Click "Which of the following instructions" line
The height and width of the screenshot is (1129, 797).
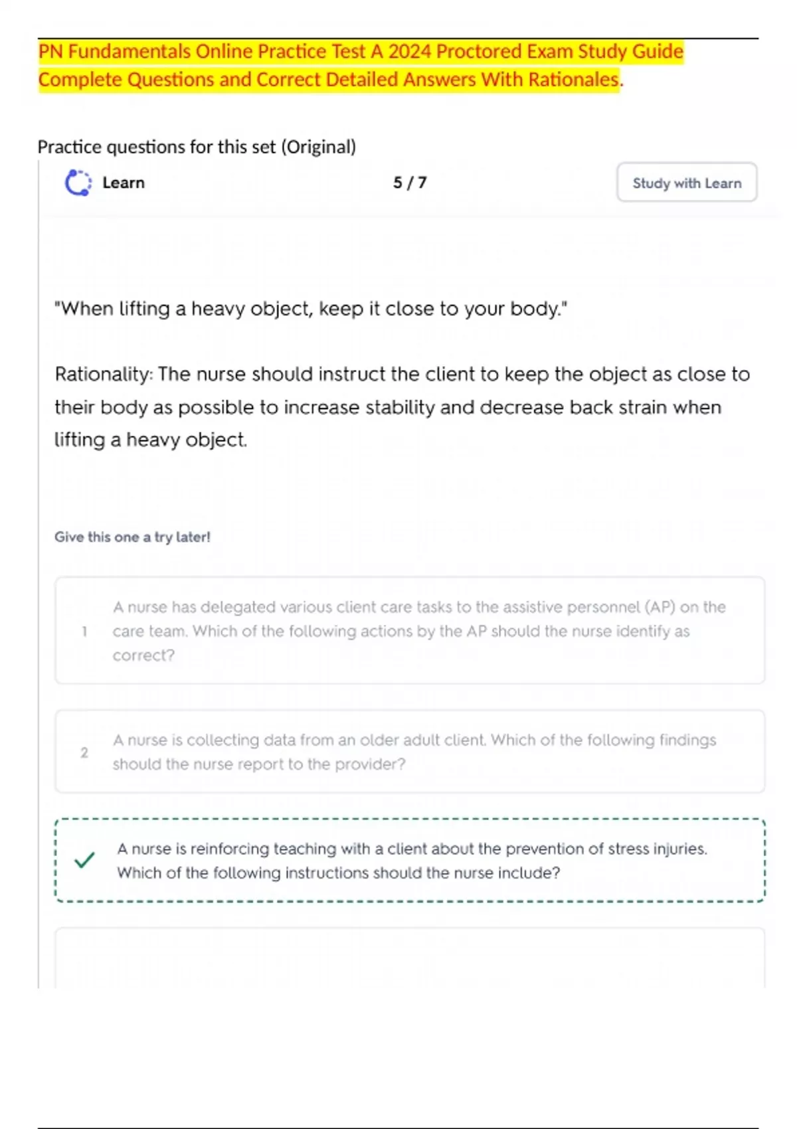pos(339,873)
